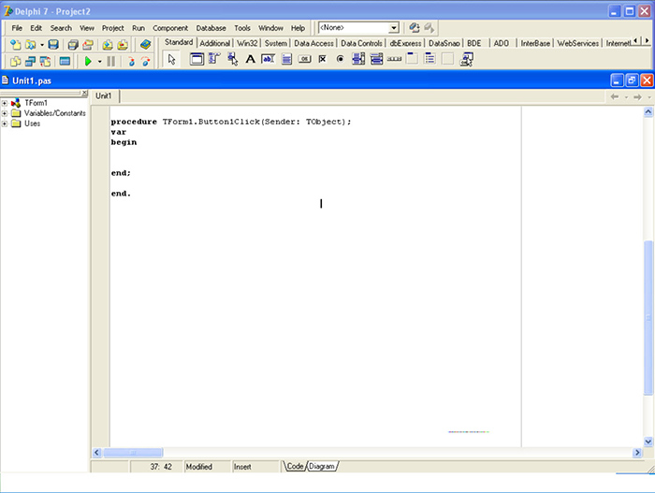Open the Help contents book icon
This screenshot has height=493, width=655.
(x=145, y=44)
